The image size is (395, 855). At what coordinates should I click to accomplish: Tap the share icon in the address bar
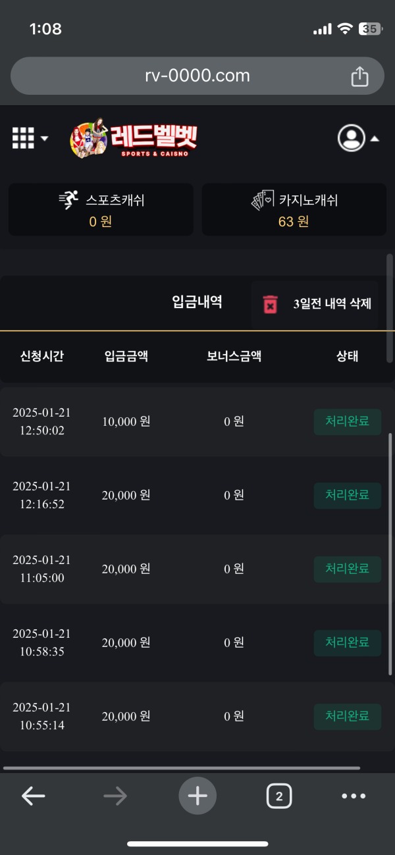tap(359, 75)
